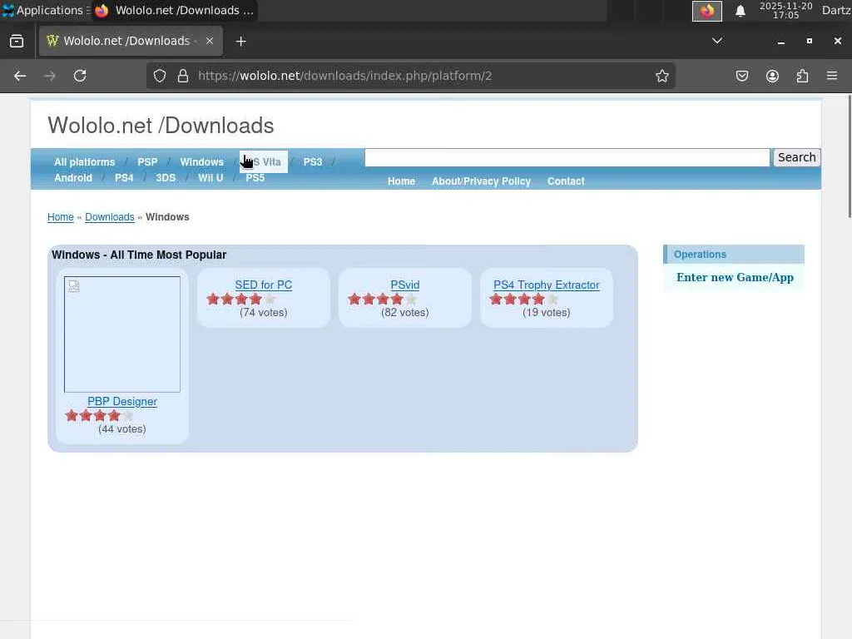The width and height of the screenshot is (852, 639).
Task: Open the tracking protection shield icon
Action: coord(159,76)
